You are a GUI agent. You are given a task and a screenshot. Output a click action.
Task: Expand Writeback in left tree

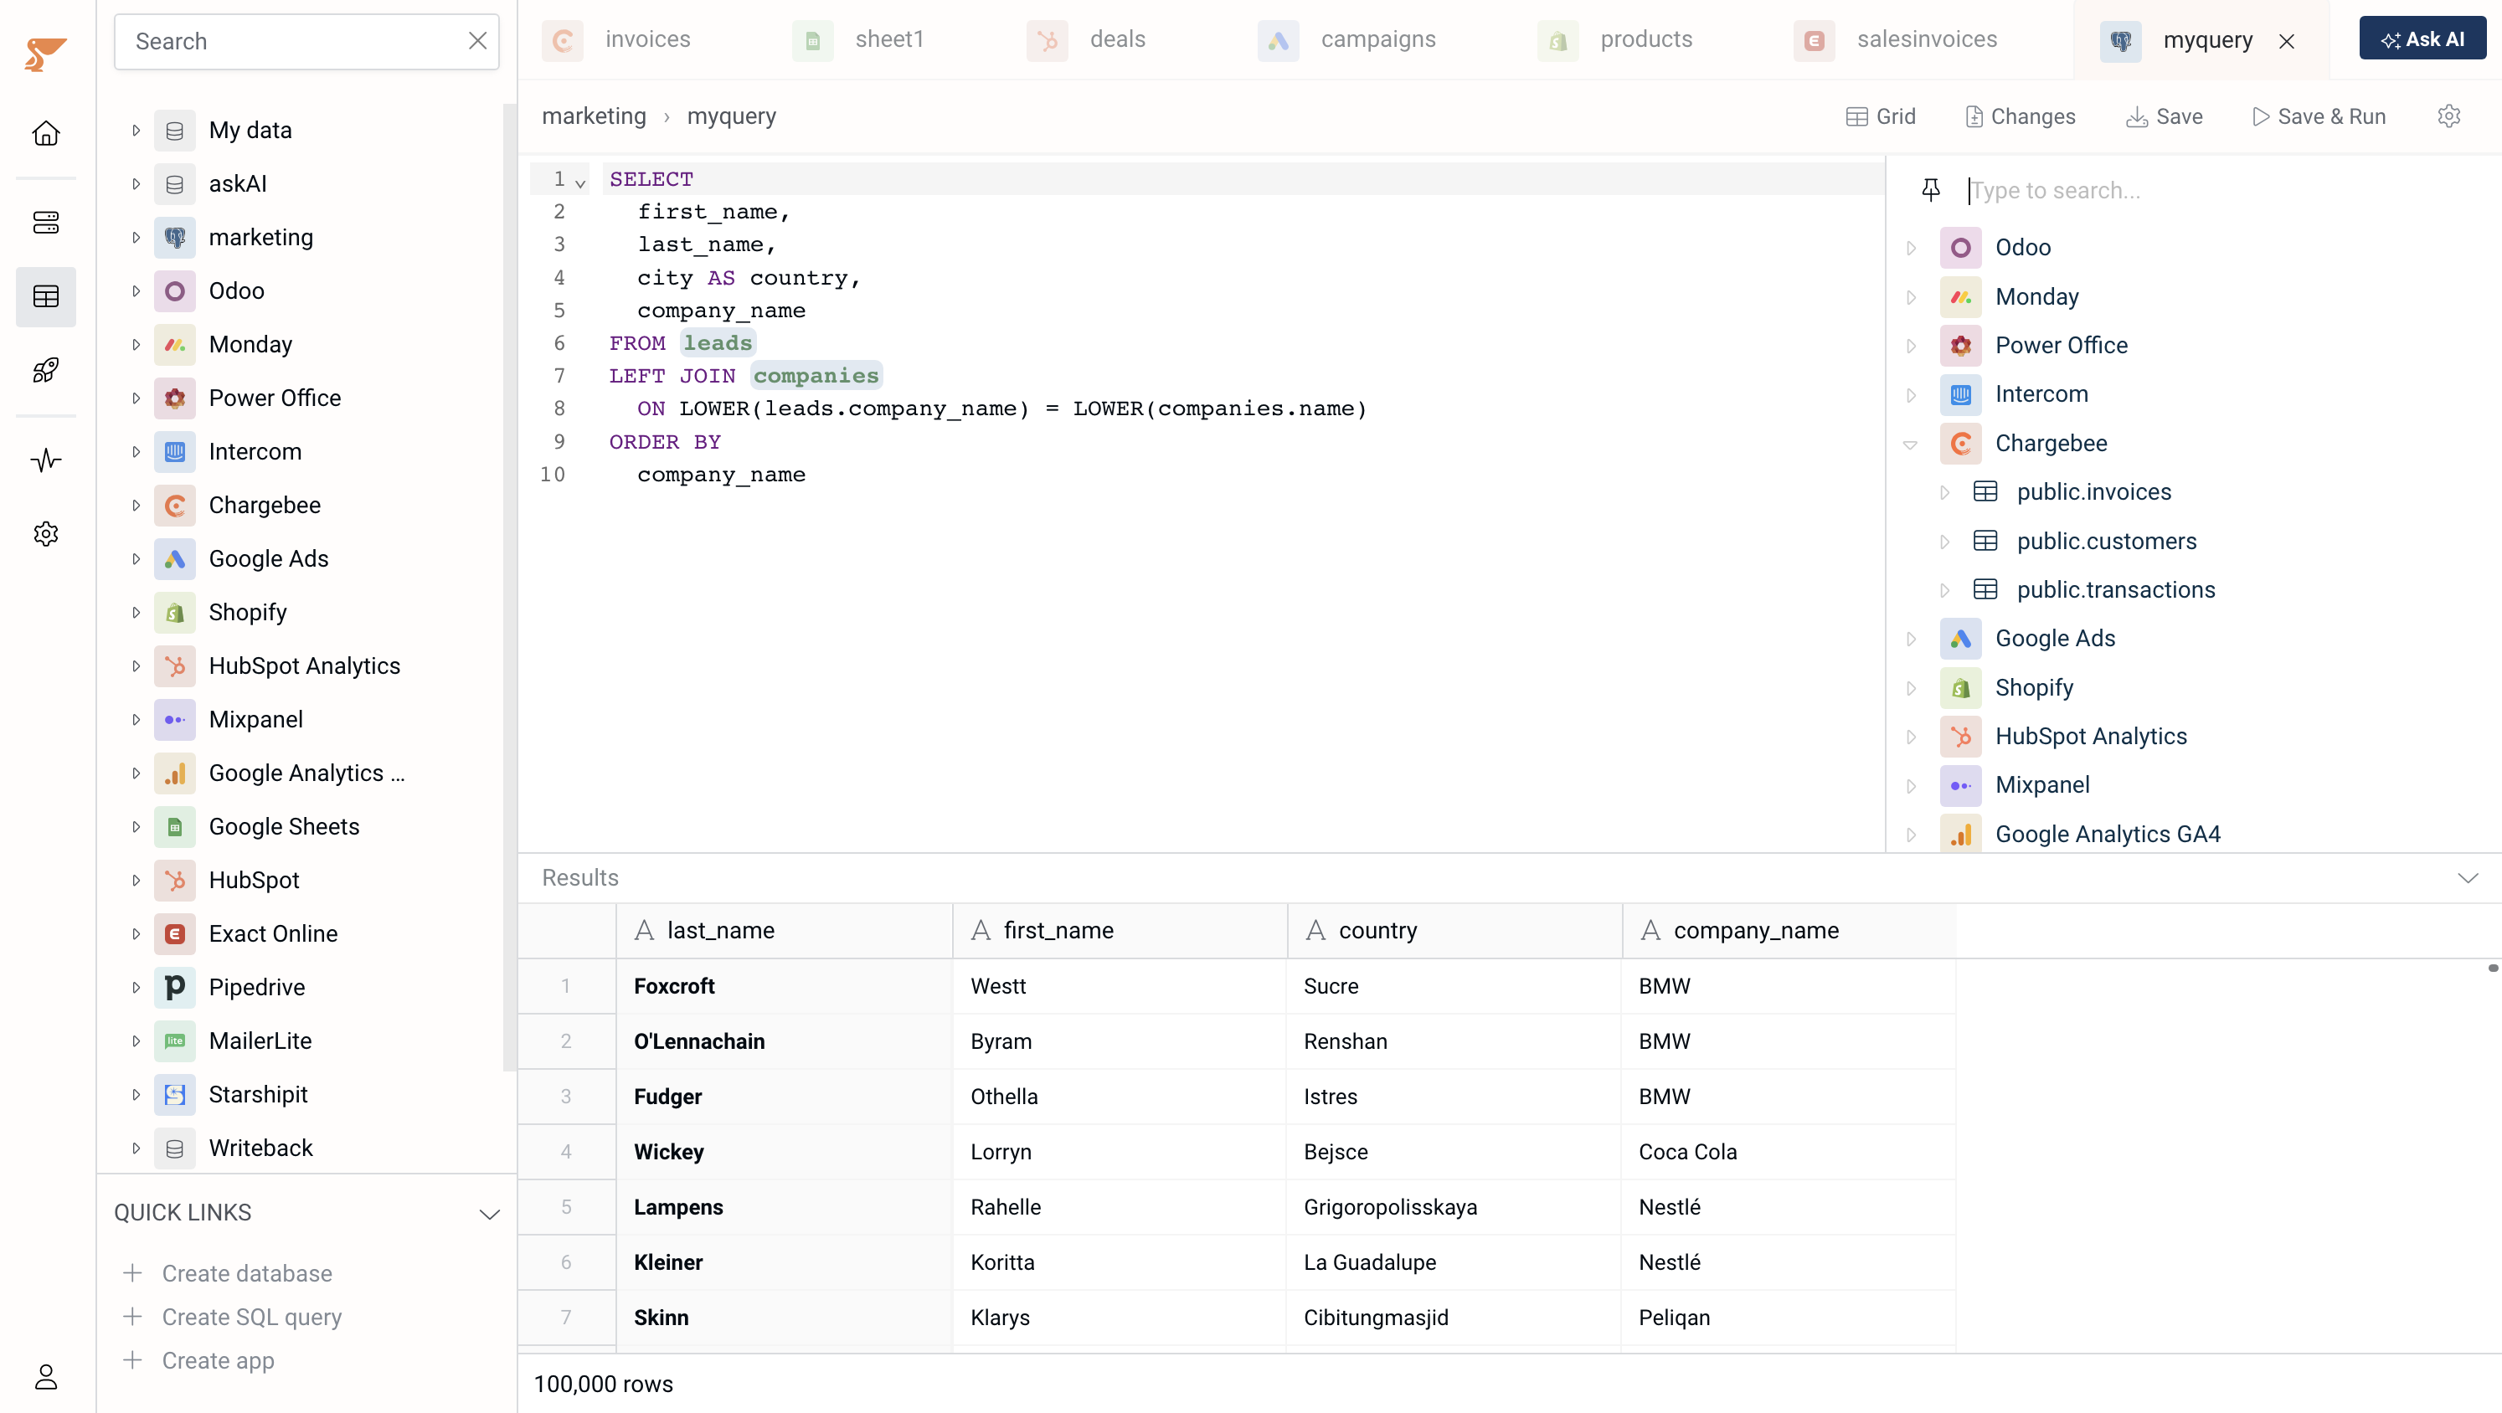[136, 1148]
